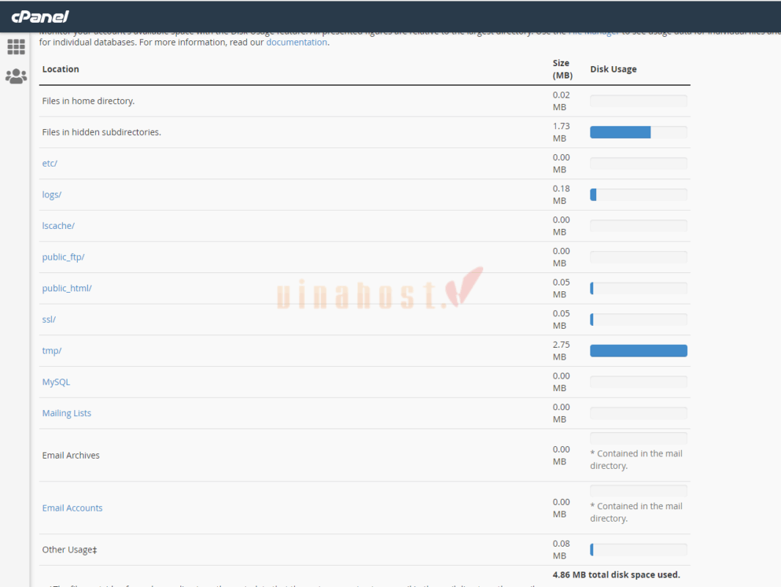Inspect the tmp/ directory
Screen dimensions: 781x587
click(x=51, y=350)
